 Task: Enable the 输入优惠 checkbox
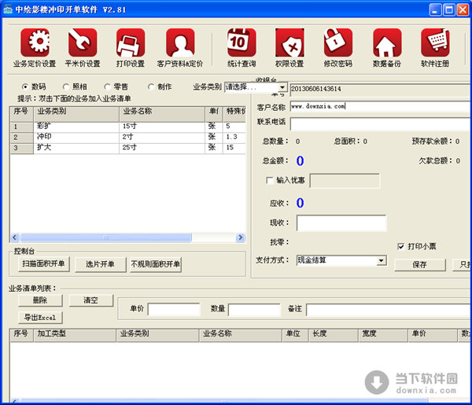pos(271,181)
